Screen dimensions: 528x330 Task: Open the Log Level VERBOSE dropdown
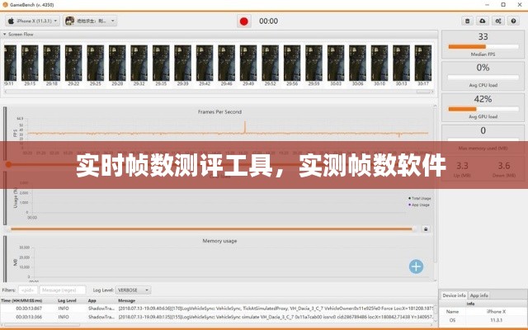pos(132,290)
